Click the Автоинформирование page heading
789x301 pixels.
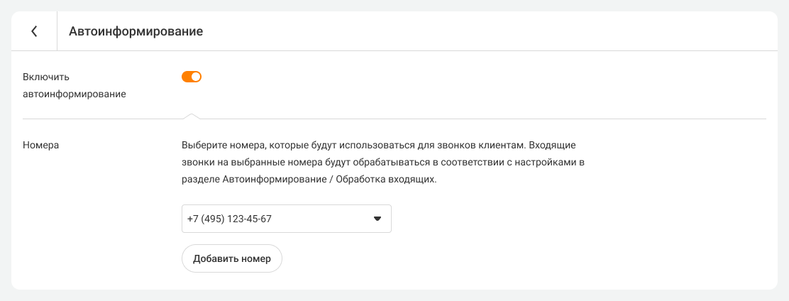point(136,31)
